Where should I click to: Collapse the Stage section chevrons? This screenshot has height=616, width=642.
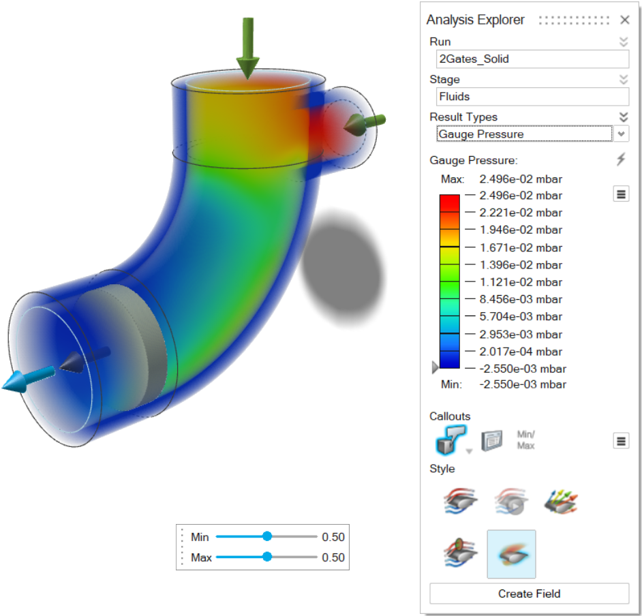[623, 80]
